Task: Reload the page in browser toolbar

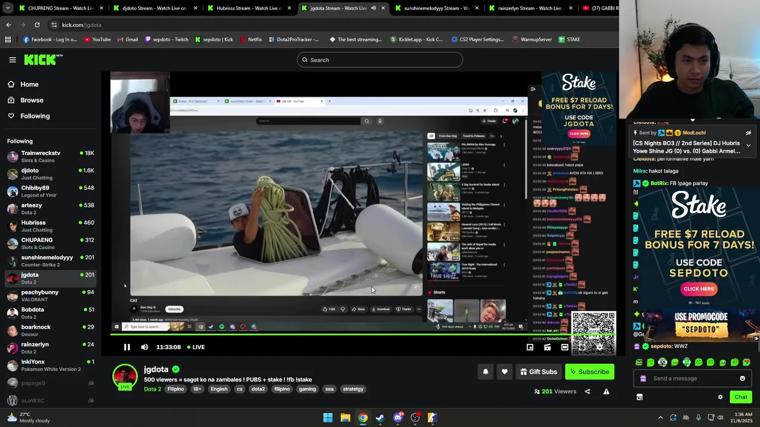Action: pyautogui.click(x=37, y=25)
